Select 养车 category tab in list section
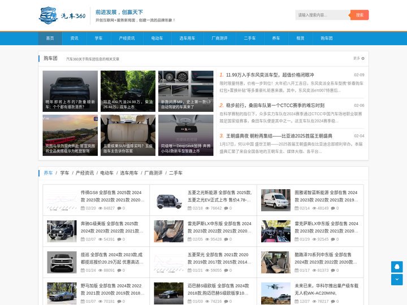 [48, 173]
